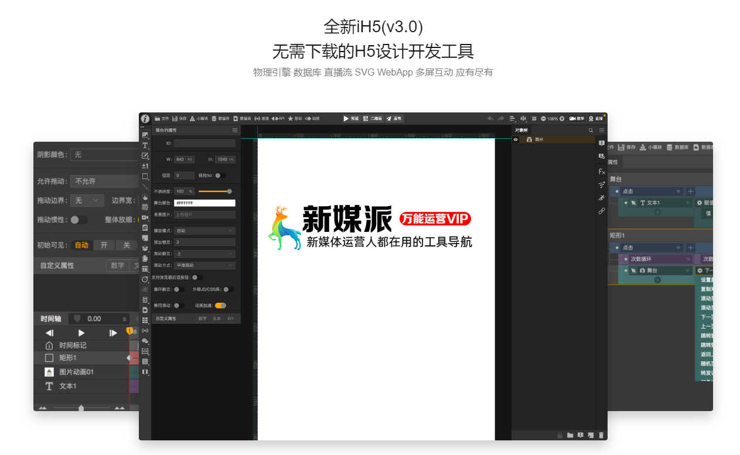Select the ±1 counter tool
740x455 pixels.
(x=145, y=166)
